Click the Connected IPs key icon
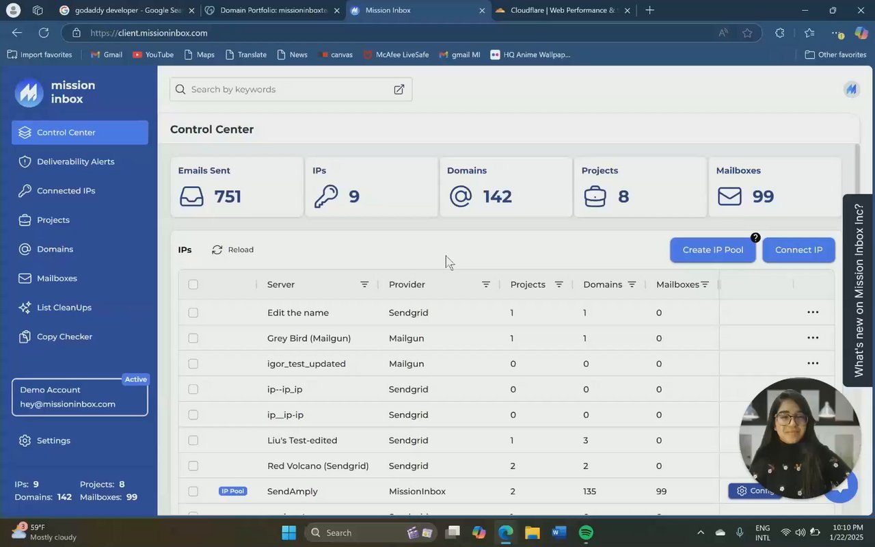Screen dimensions: 875x547 click(x=25, y=191)
